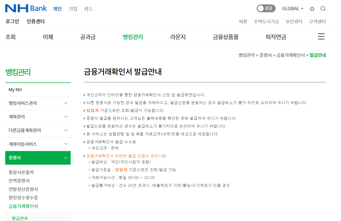Open the GLOBAL language dropdown
Image resolution: width=341 pixels, height=221 pixels.
click(x=292, y=9)
